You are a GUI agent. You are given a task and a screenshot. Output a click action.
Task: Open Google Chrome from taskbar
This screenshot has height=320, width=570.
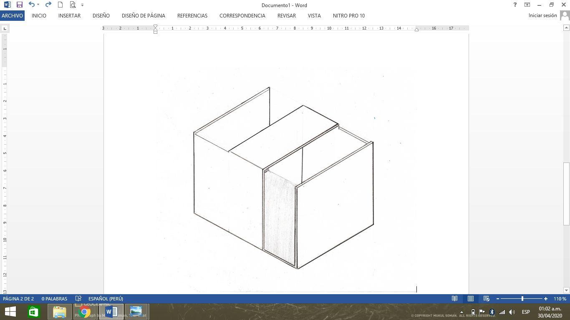pos(85,312)
